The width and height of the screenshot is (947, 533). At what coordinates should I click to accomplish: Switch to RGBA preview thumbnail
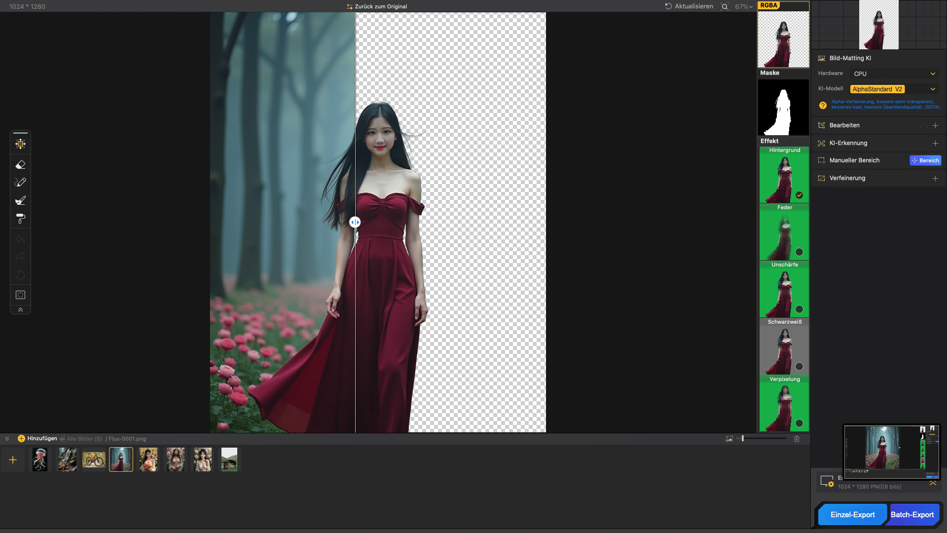pyautogui.click(x=783, y=38)
